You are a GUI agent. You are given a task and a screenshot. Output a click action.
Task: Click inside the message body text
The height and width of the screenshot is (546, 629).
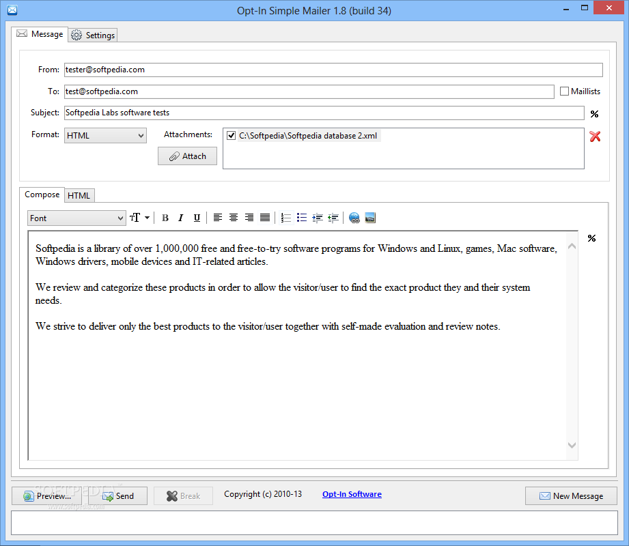pos(297,345)
